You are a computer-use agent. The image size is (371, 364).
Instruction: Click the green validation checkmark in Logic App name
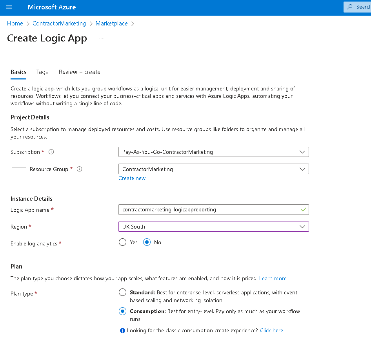[x=304, y=209]
